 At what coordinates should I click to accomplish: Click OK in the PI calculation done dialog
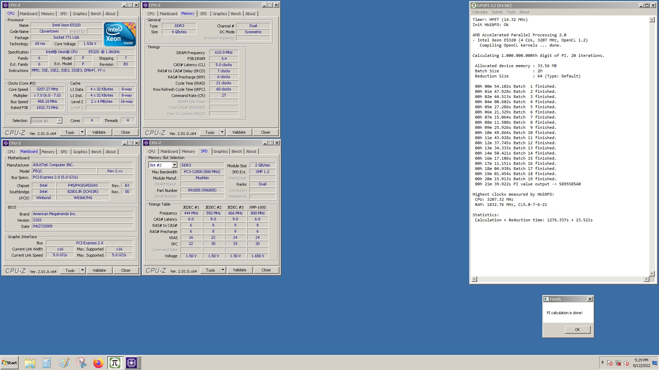pos(577,330)
